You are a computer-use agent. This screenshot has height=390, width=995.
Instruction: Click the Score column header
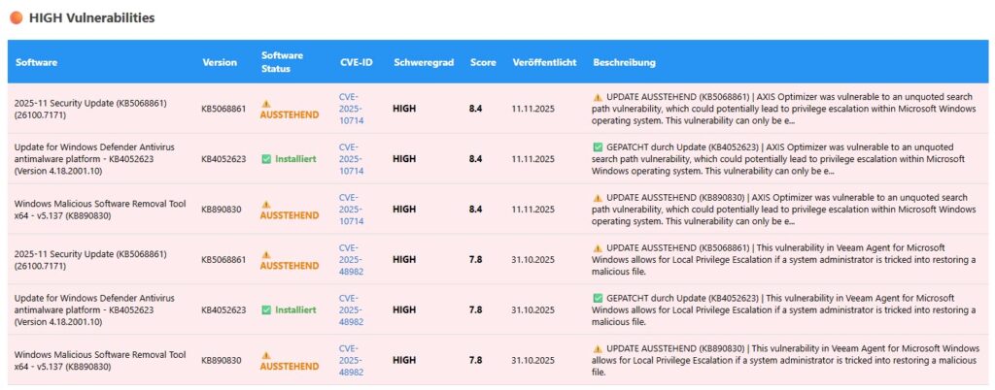coord(483,63)
